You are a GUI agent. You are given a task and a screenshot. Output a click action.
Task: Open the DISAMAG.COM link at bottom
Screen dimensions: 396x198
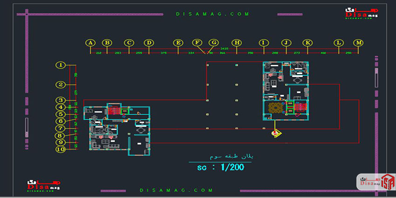coord(176,190)
